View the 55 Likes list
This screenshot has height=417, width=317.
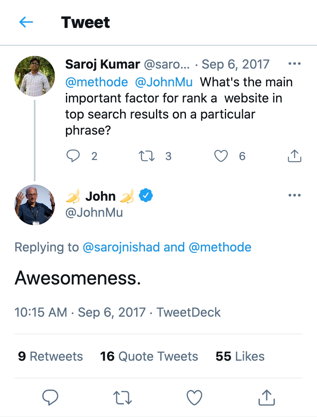click(240, 356)
